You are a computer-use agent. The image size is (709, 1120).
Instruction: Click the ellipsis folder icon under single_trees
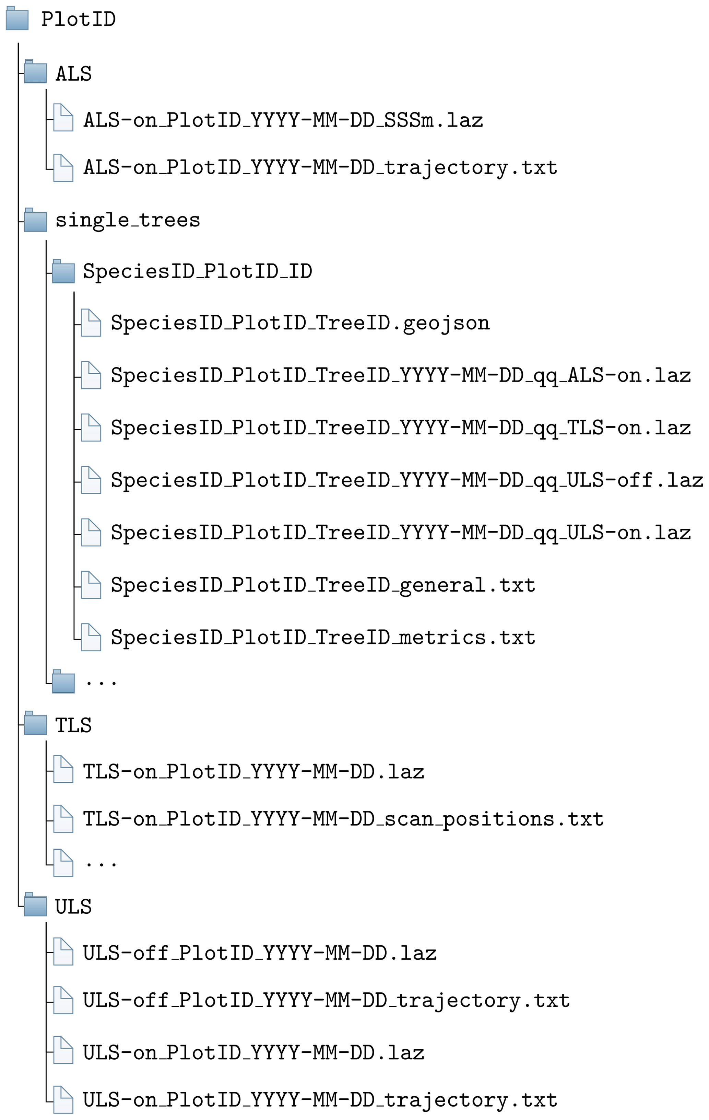tap(63, 682)
